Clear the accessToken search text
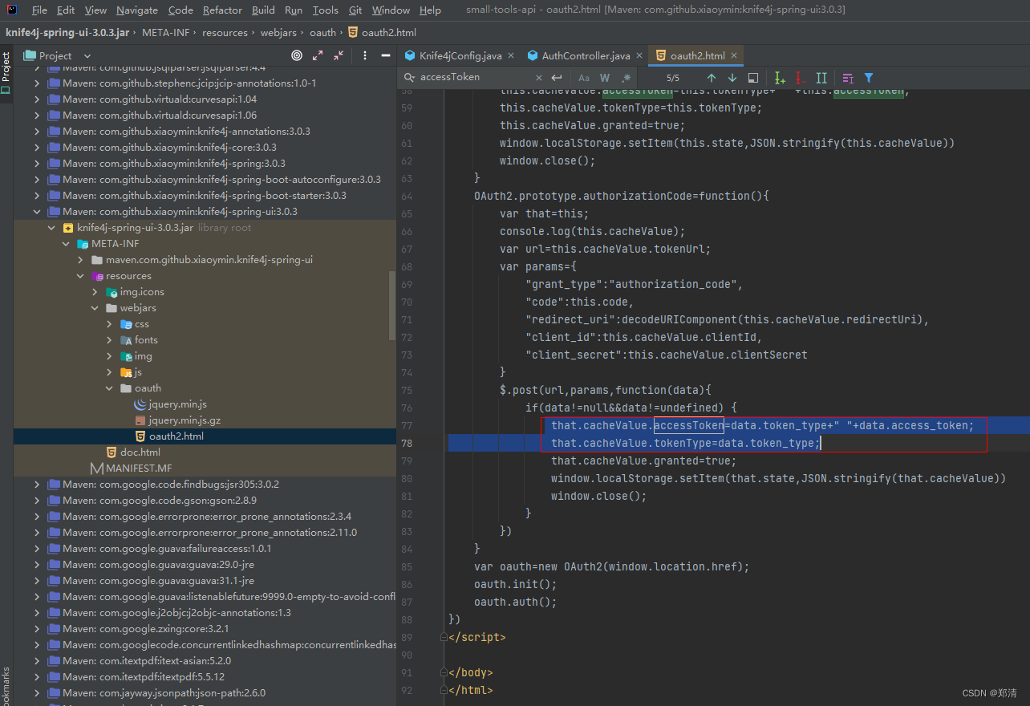This screenshot has height=706, width=1030. click(538, 78)
